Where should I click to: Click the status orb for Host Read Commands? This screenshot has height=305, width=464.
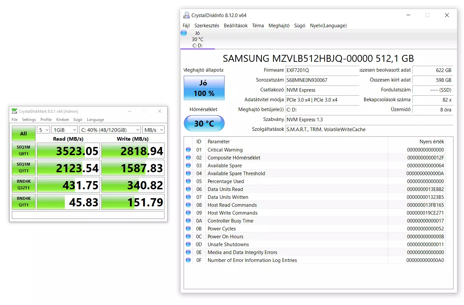click(188, 205)
